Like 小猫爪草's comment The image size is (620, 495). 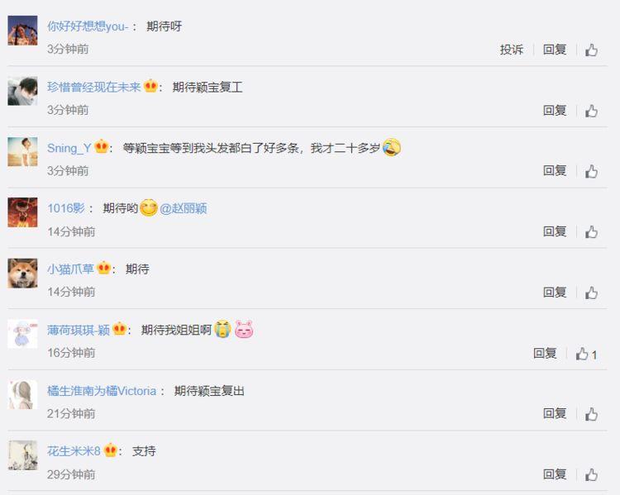(x=592, y=293)
